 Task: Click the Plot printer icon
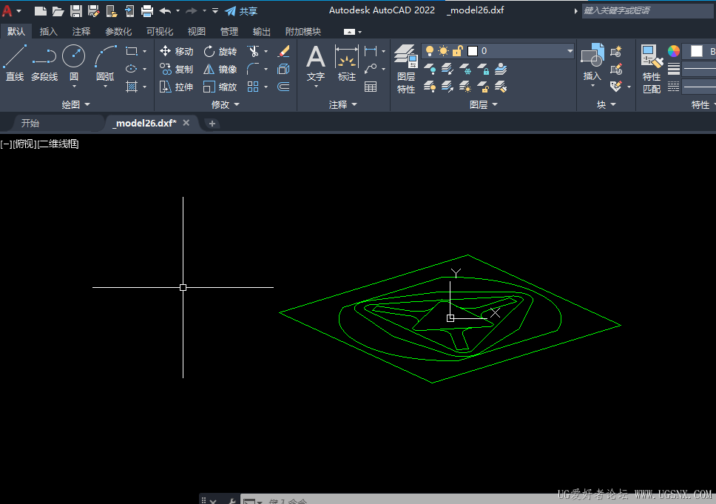147,11
